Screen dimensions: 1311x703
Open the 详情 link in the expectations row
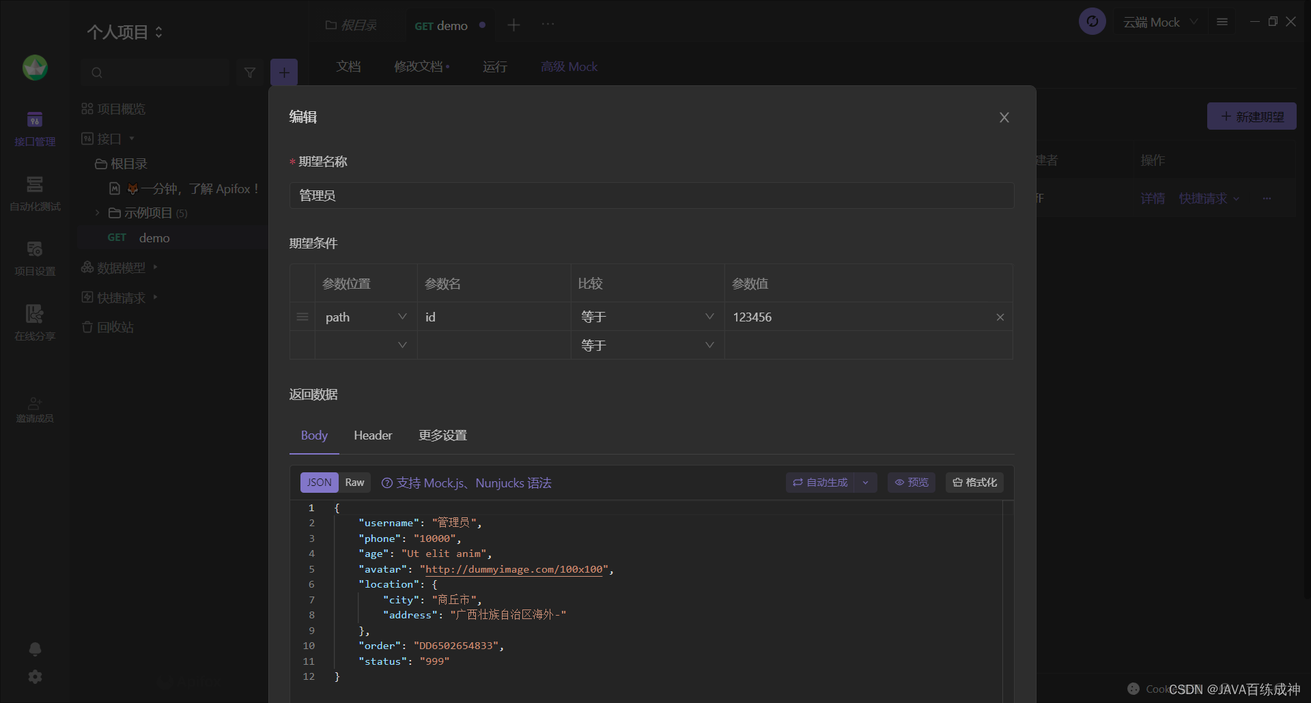tap(1153, 199)
